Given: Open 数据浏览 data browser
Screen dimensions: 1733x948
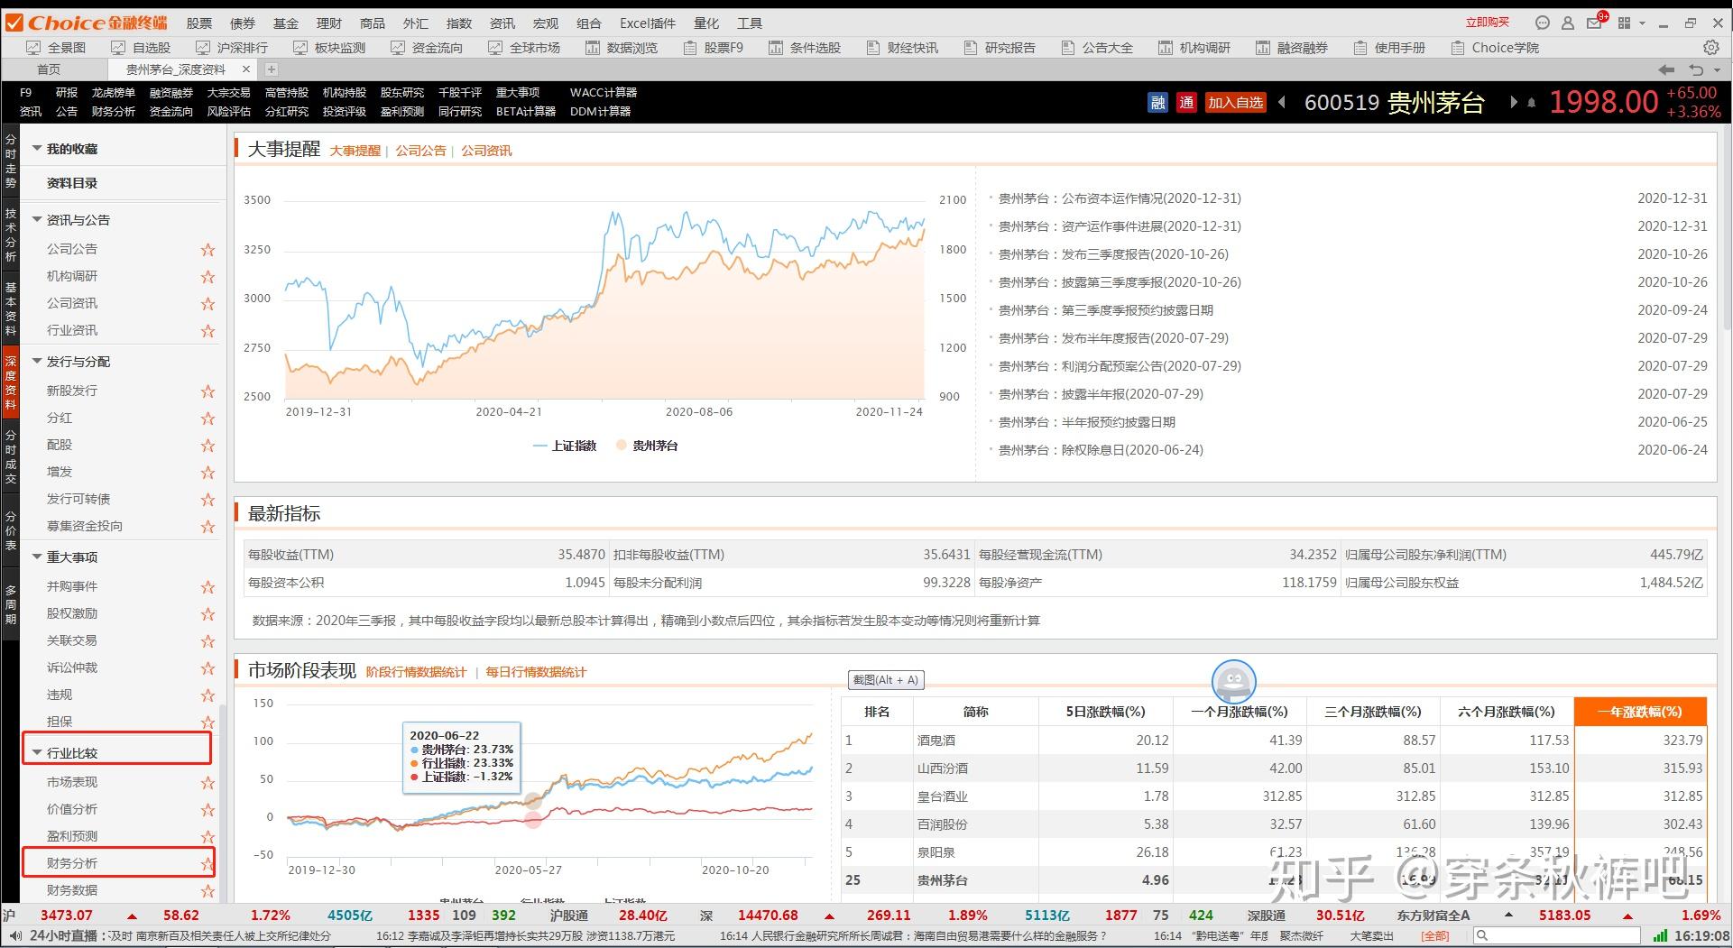Looking at the screenshot, I should (622, 48).
